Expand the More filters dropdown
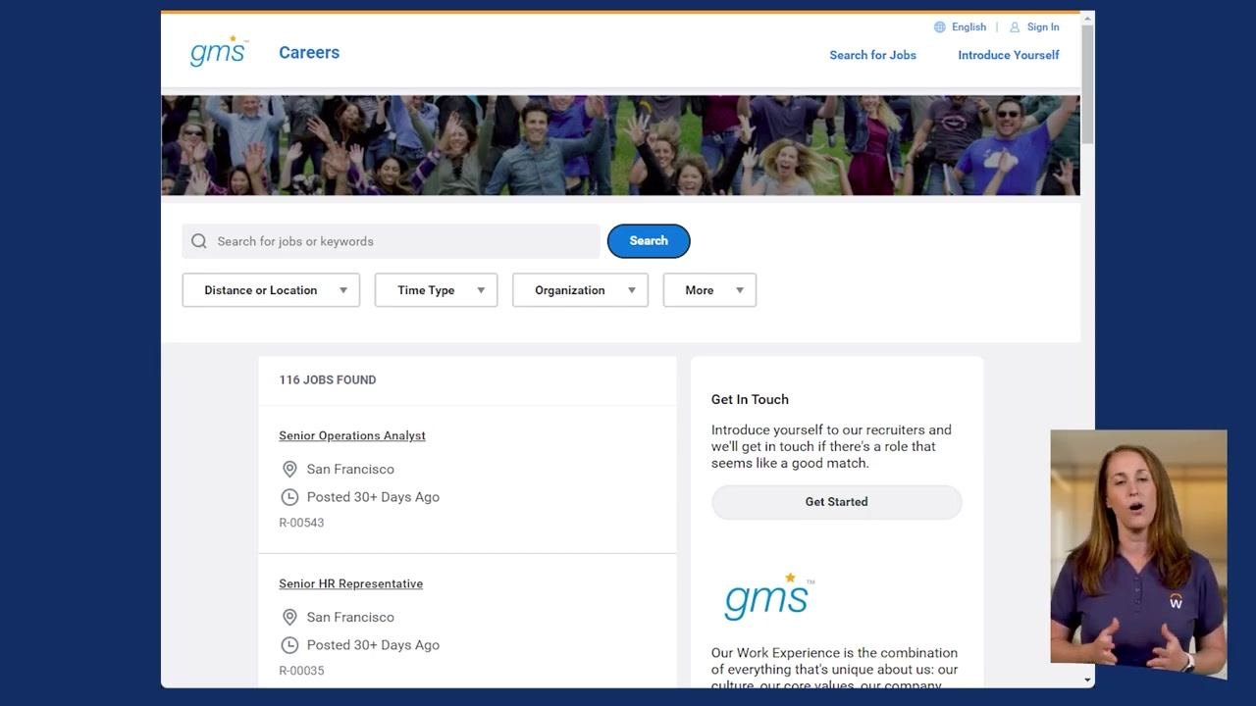This screenshot has width=1256, height=706. point(709,290)
